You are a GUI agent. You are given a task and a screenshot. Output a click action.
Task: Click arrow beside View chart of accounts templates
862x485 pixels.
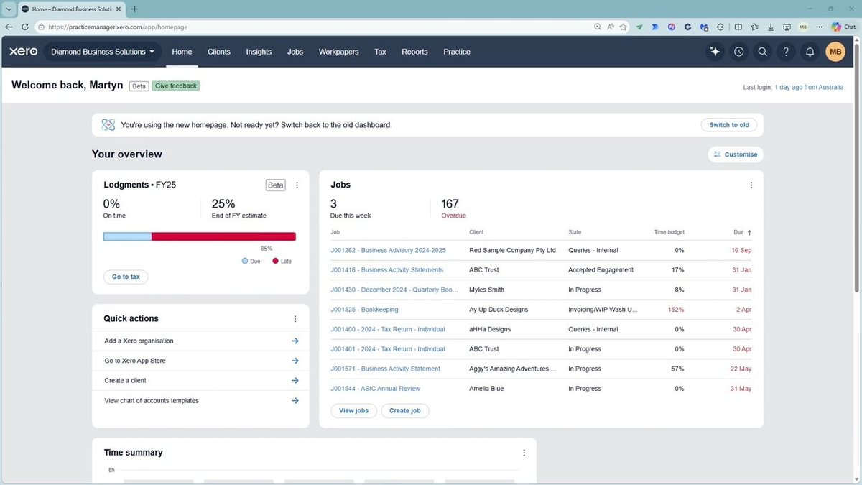click(295, 400)
